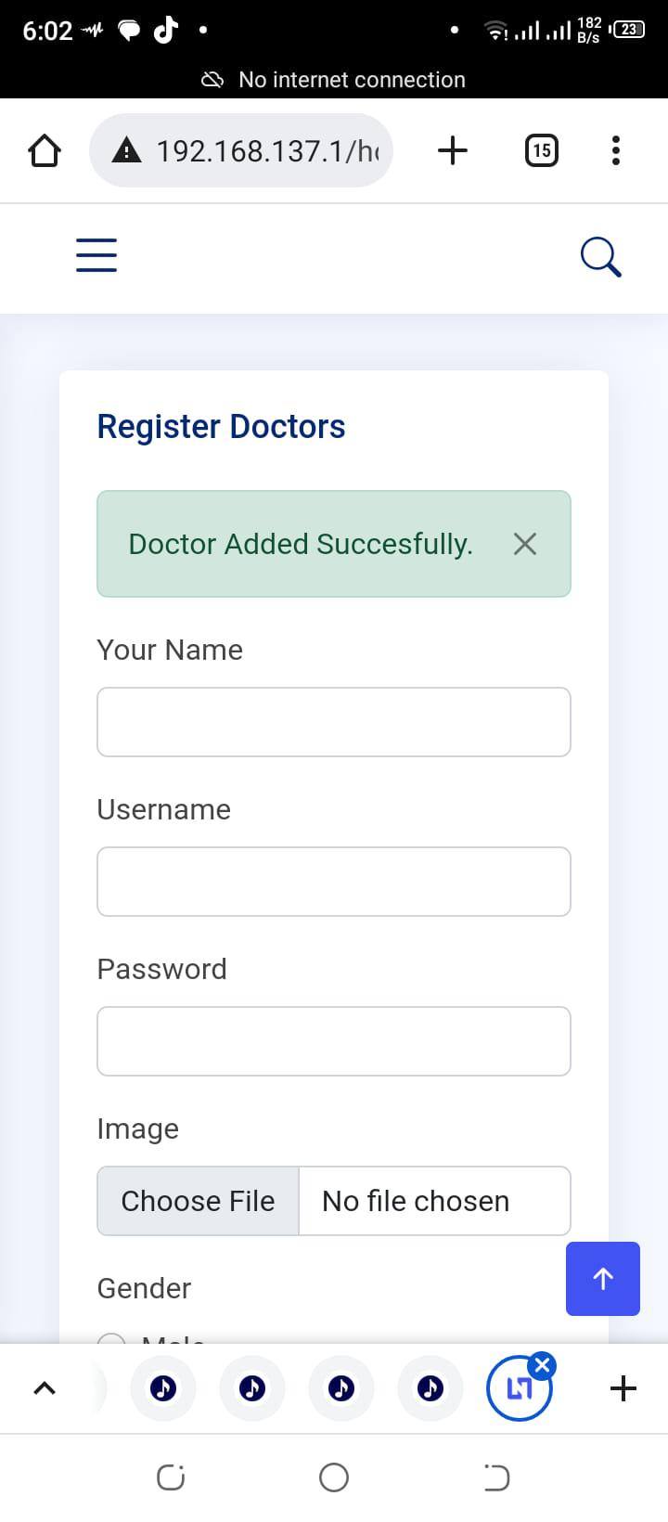This screenshot has height=1522, width=668.
Task: Open the hamburger navigation menu
Action: [96, 255]
